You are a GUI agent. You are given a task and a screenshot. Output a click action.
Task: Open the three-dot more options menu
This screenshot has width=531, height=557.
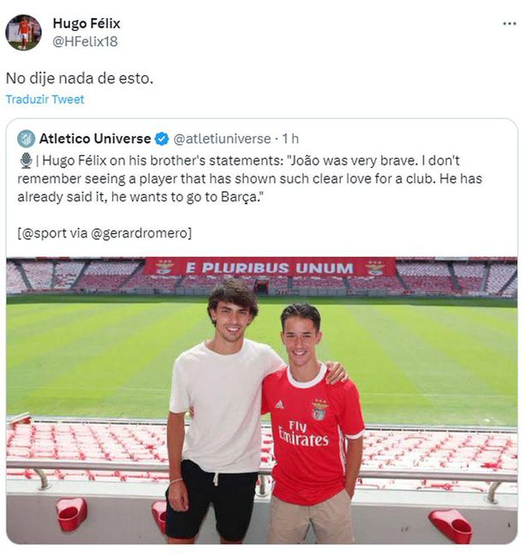(x=510, y=24)
